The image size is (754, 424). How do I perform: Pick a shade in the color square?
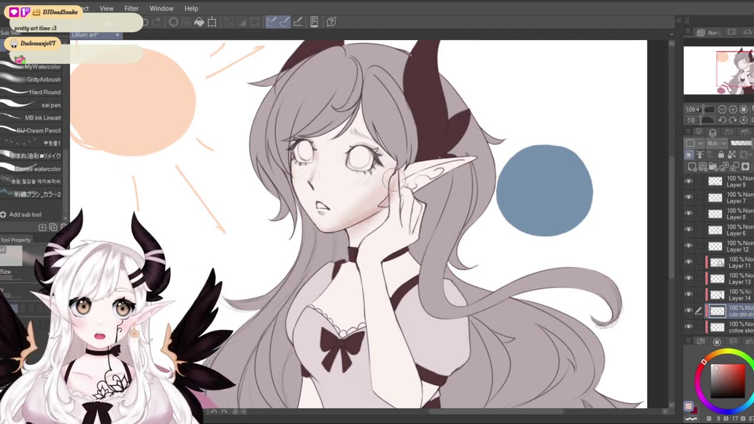point(727,381)
